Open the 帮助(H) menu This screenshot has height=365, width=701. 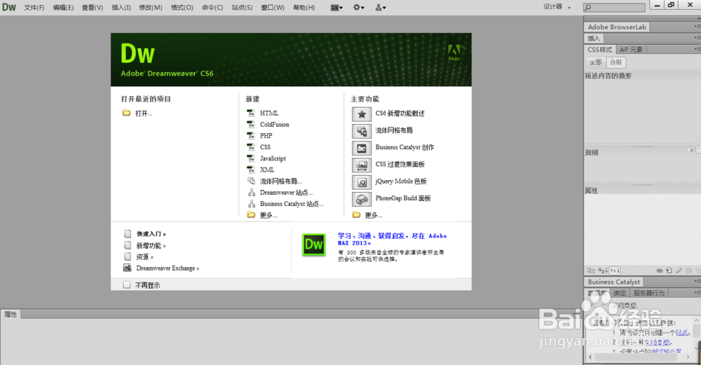tap(304, 8)
